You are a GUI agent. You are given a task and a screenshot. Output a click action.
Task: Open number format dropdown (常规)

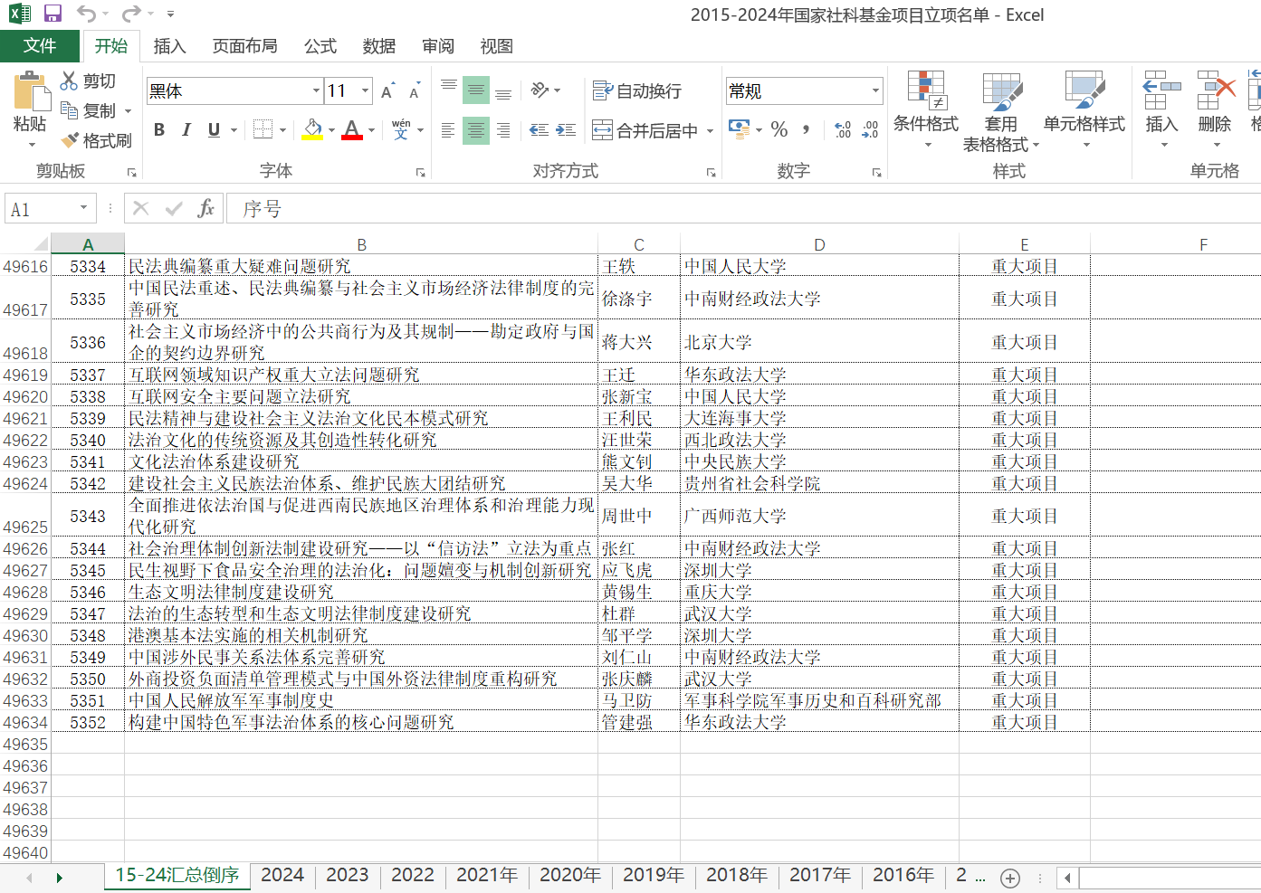[875, 90]
